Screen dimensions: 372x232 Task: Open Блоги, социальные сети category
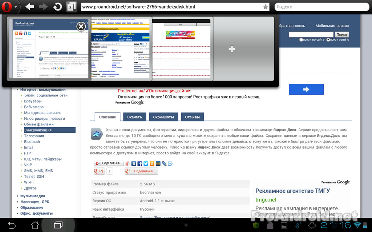click(46, 95)
